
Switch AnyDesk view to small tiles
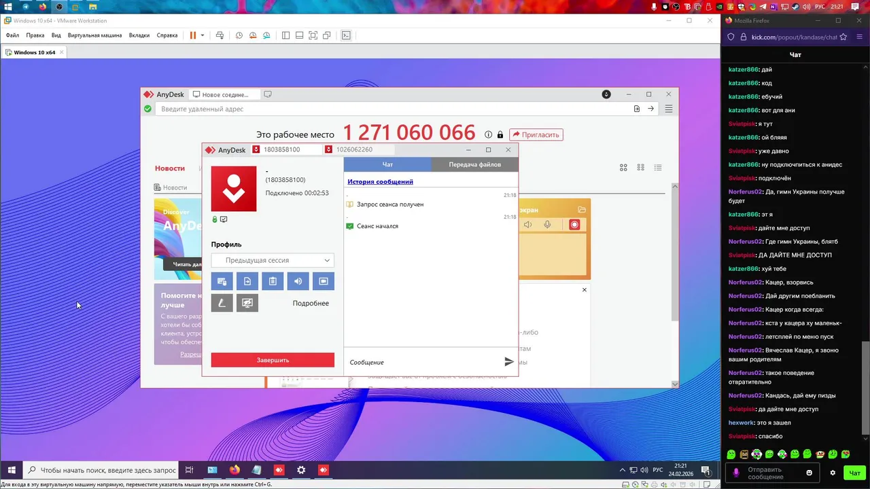tap(640, 168)
